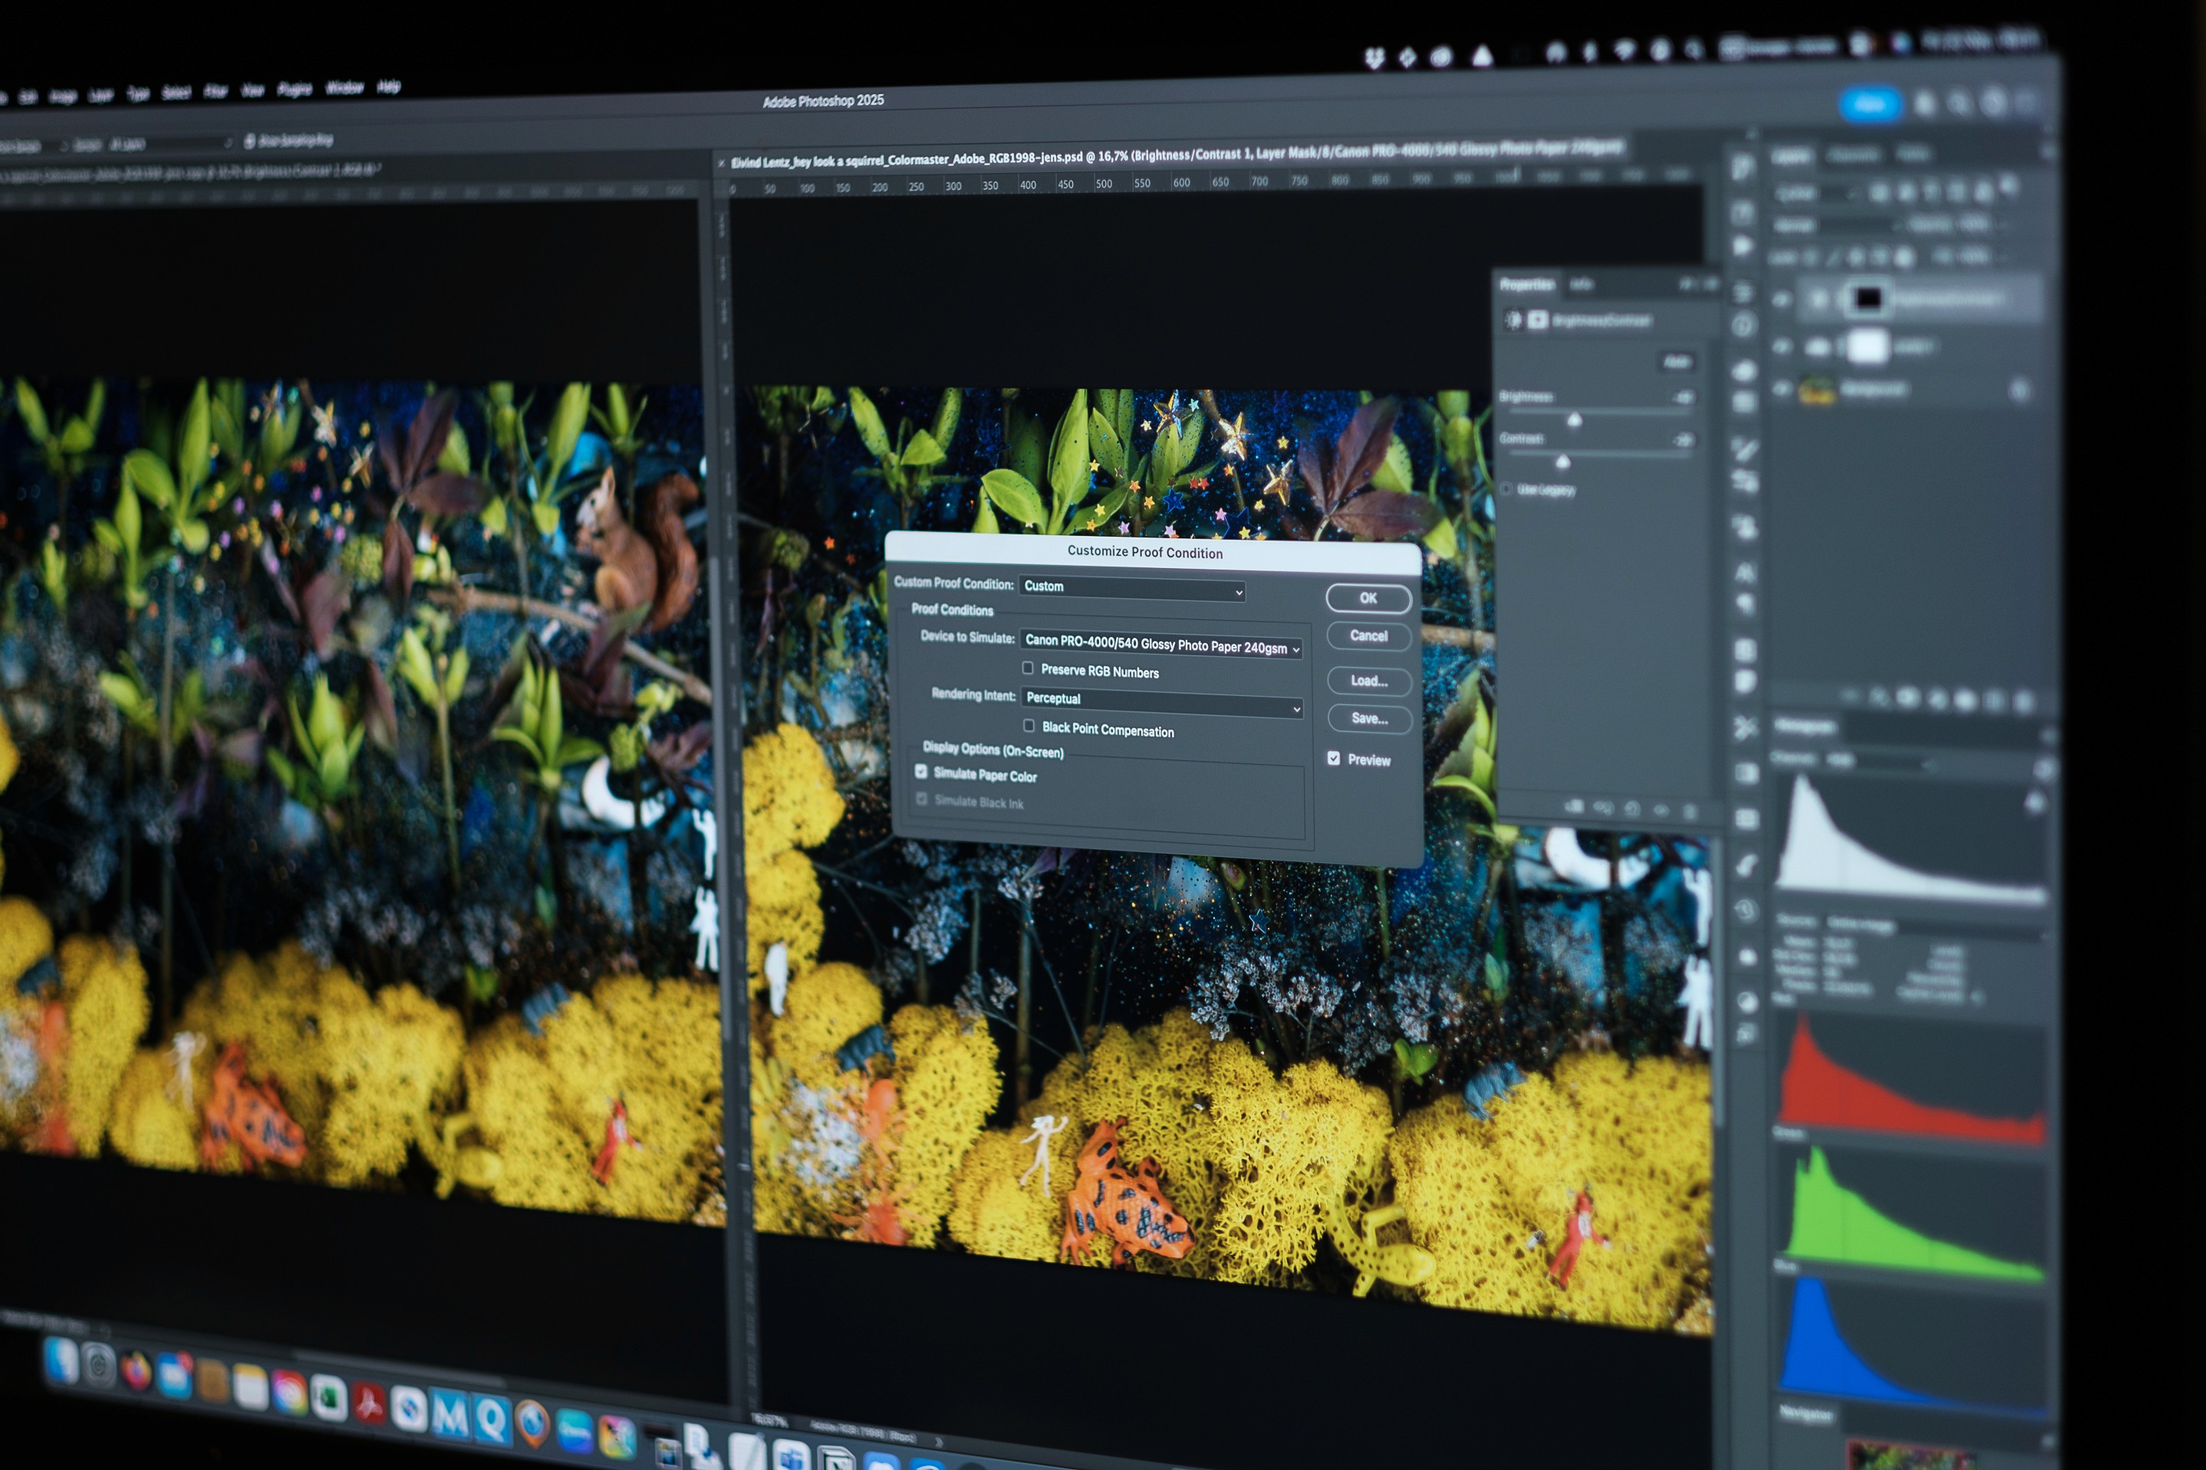Open Finder from the dock
This screenshot has width=2206, height=1470.
point(61,1361)
